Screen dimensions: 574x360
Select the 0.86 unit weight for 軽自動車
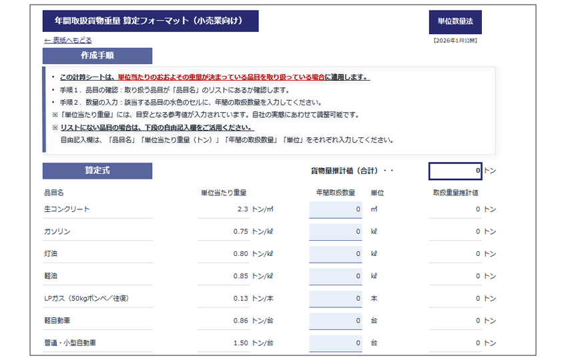click(240, 321)
